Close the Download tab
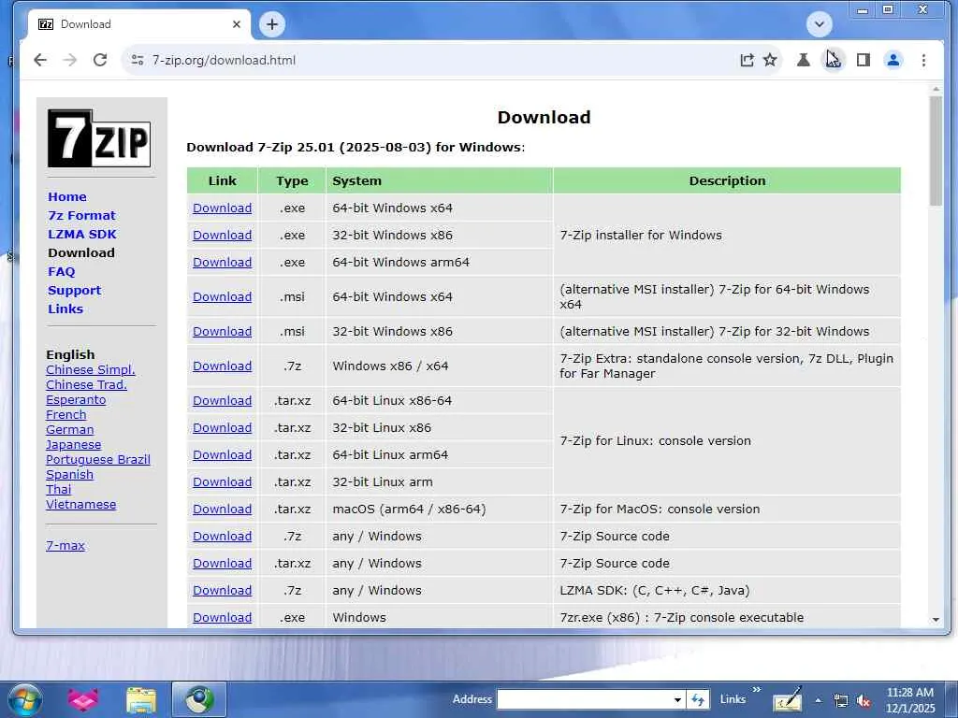Screen dimensions: 958x718 coord(237,24)
